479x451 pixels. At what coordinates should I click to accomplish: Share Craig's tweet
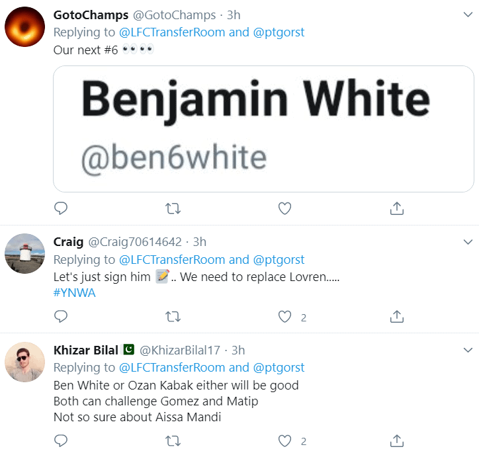click(396, 317)
